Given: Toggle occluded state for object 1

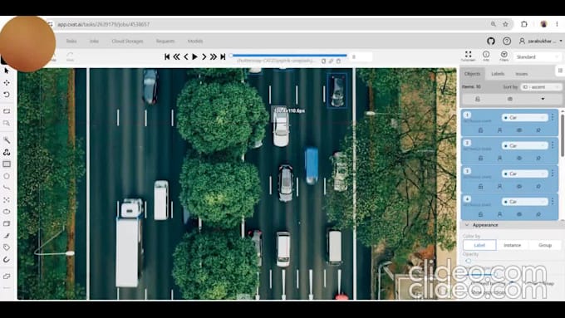Looking at the screenshot, I should 500,130.
